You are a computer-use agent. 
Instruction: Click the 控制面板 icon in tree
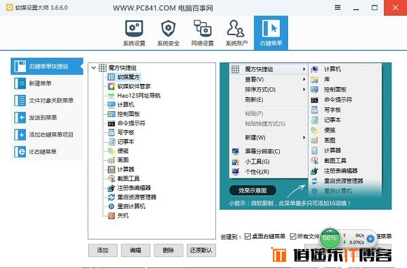click(111, 114)
